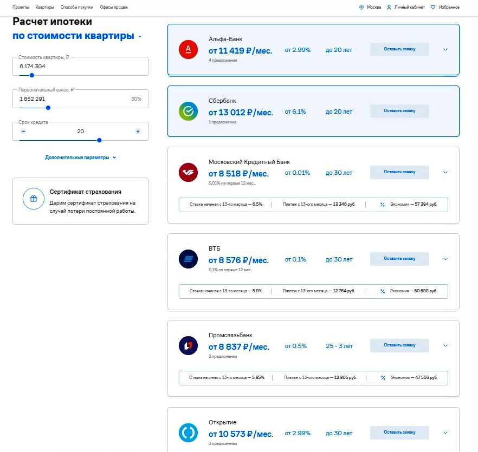
Task: Expand Otkritie offer details chevron
Action: point(445,433)
